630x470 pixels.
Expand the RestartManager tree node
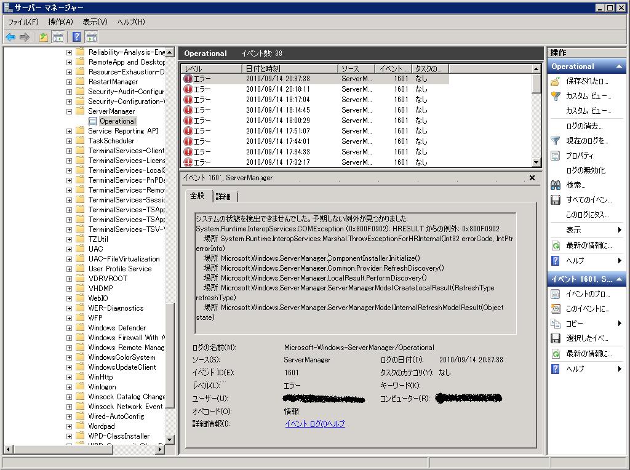pos(69,82)
